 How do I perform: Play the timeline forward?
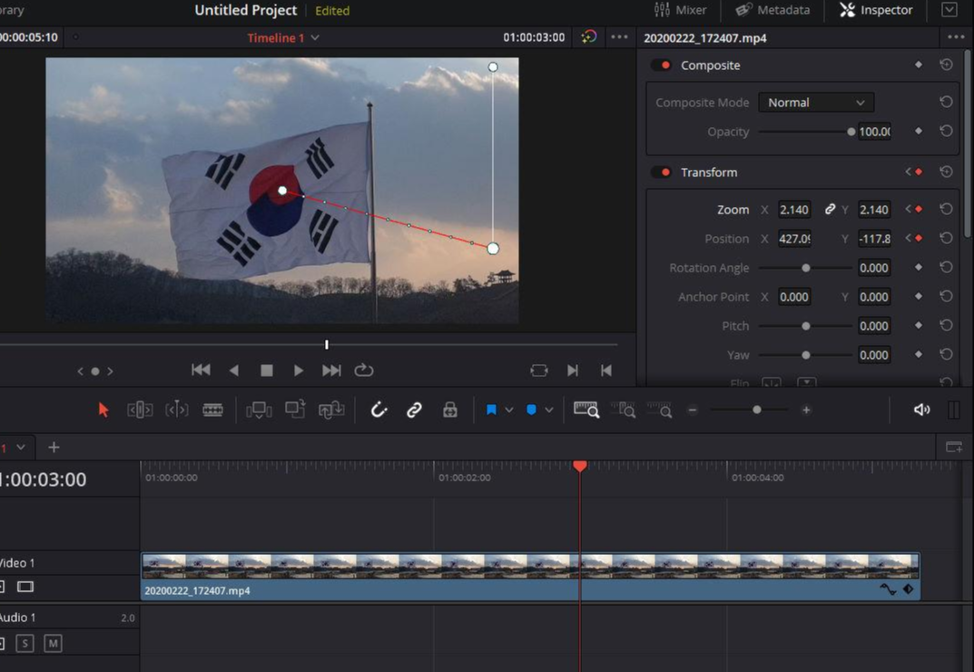[x=298, y=371]
